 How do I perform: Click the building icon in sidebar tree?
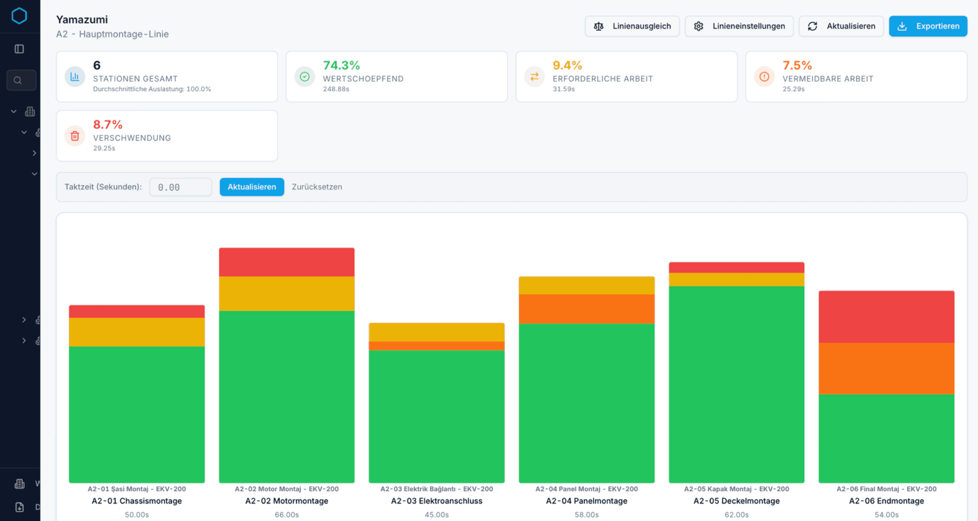click(30, 111)
